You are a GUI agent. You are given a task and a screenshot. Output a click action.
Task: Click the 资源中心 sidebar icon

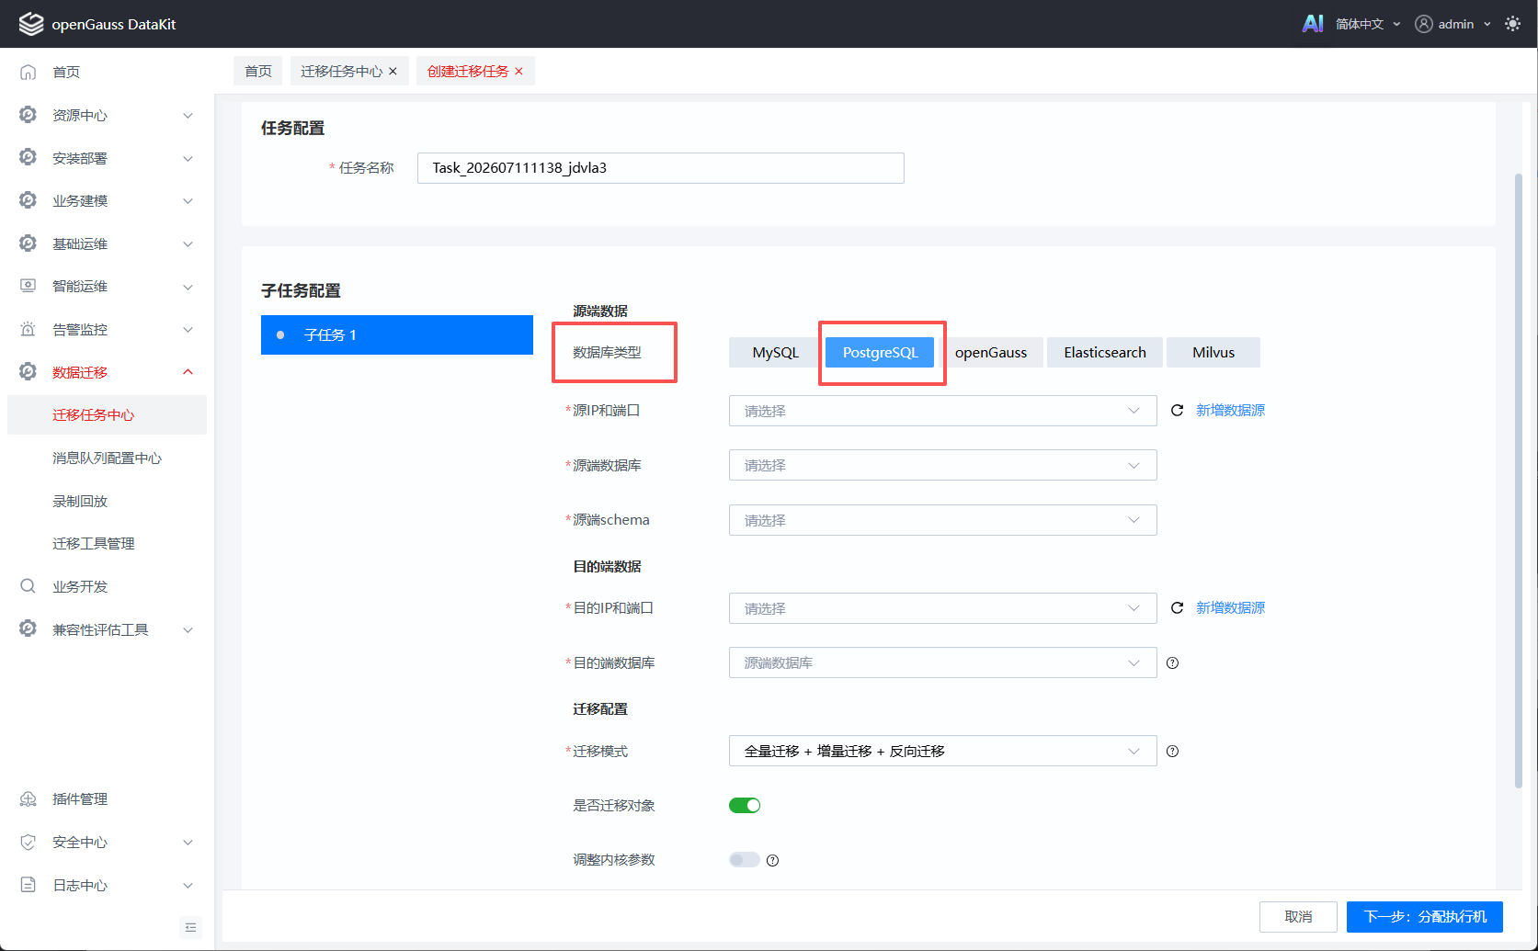tap(28, 115)
